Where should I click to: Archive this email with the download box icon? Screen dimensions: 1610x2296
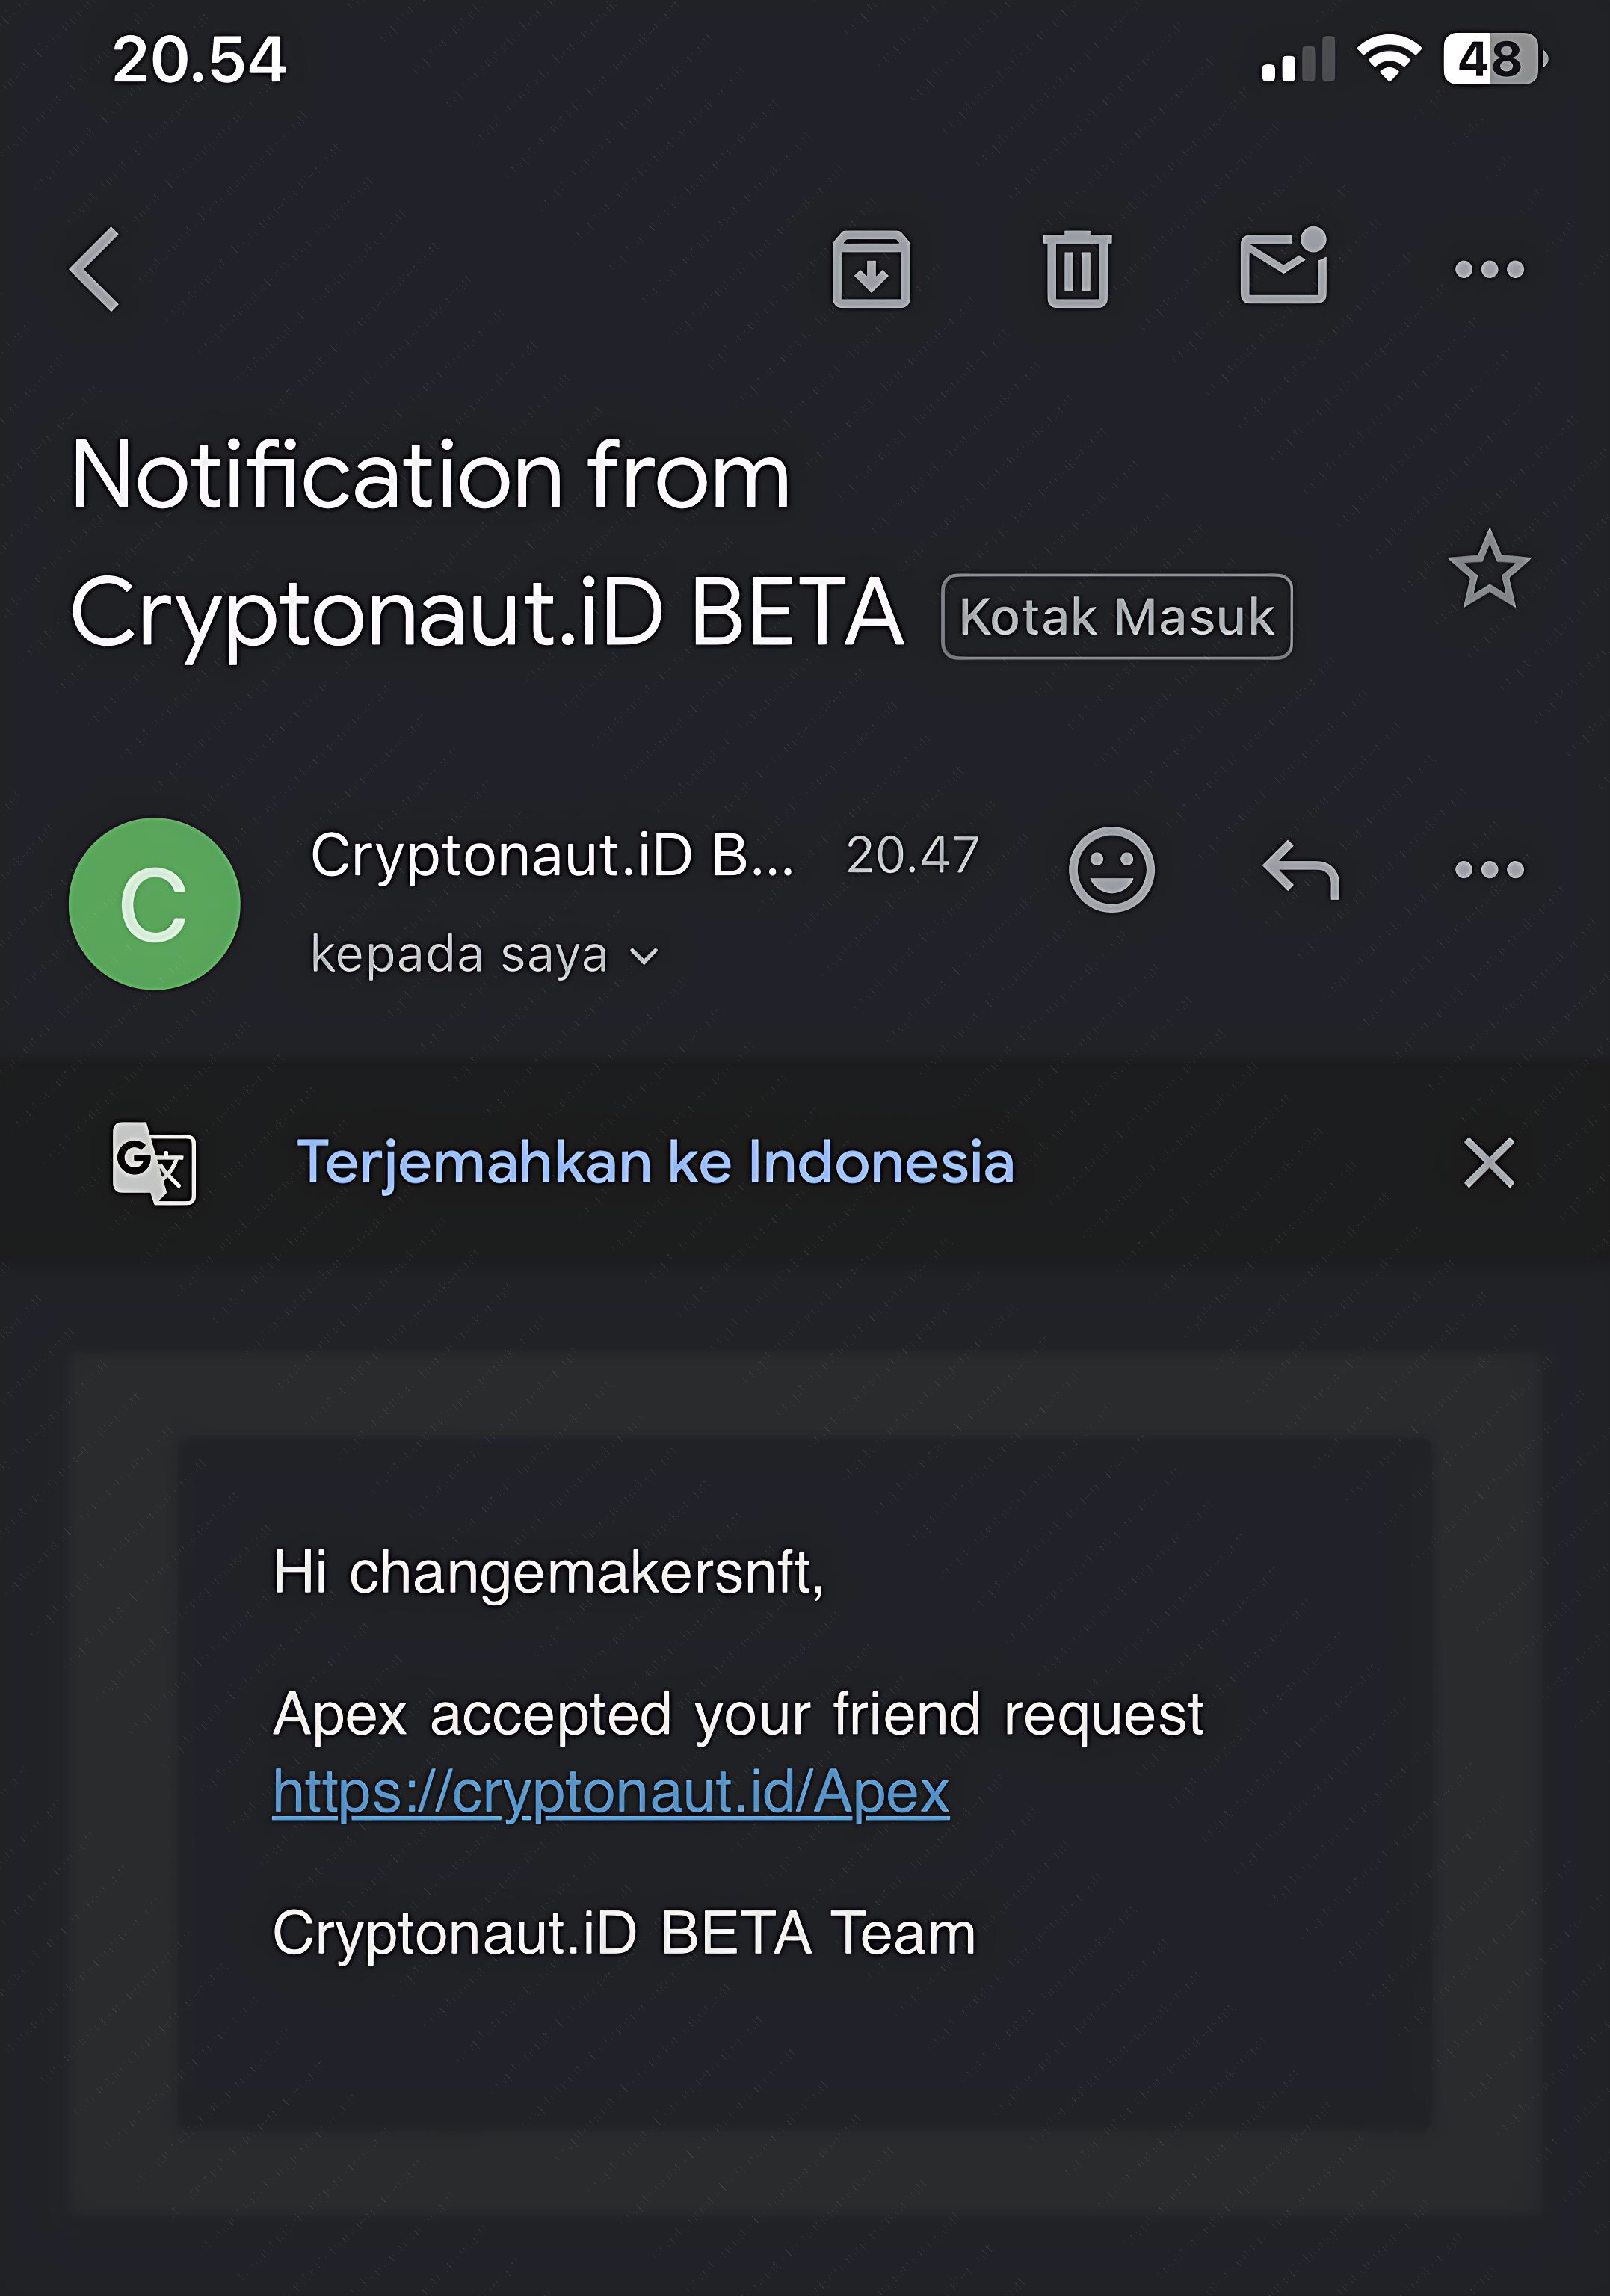click(x=871, y=269)
